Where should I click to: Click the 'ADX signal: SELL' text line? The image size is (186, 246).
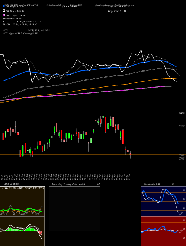pos(20,34)
